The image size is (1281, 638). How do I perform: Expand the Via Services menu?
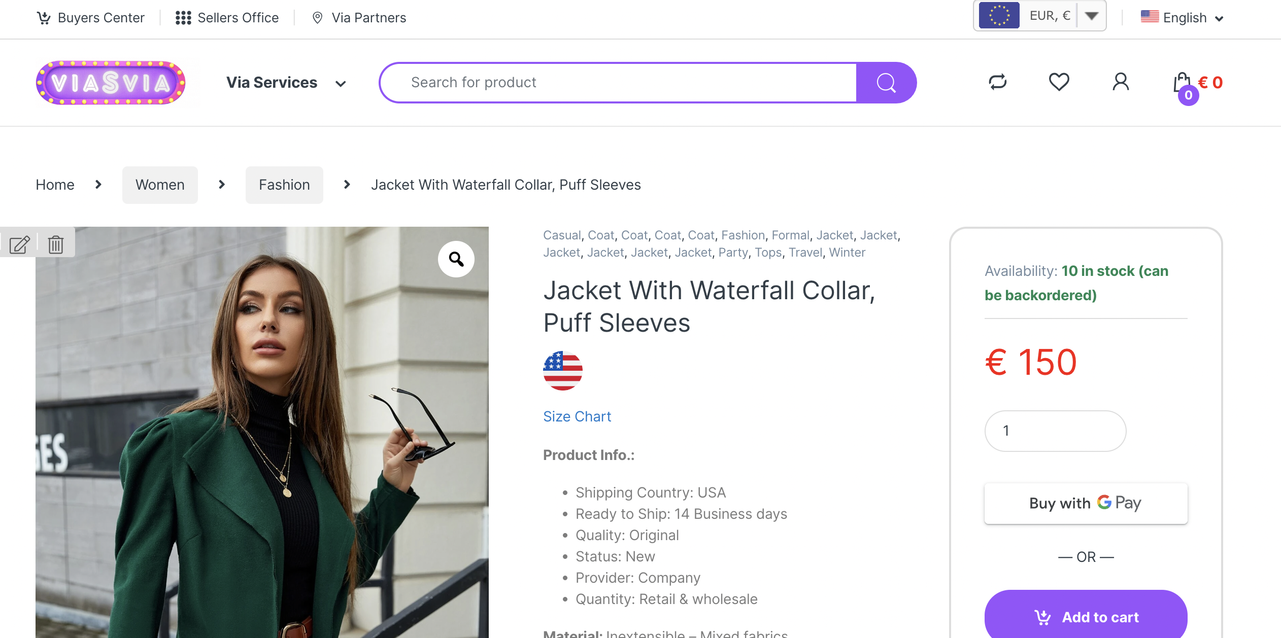coord(286,83)
